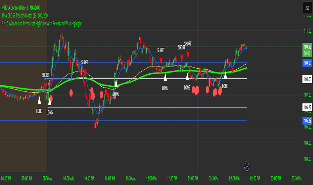
Task: Click the 12:30 PM time label
Action: point(172,178)
